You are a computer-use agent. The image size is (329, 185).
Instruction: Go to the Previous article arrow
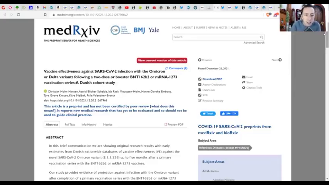[200, 60]
